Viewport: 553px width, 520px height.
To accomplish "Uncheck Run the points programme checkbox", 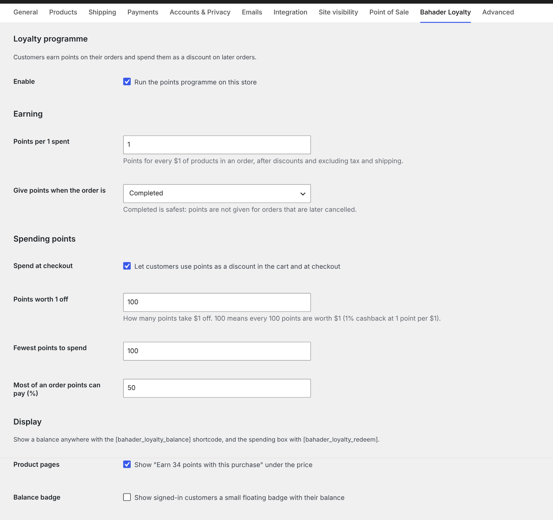I will (127, 82).
